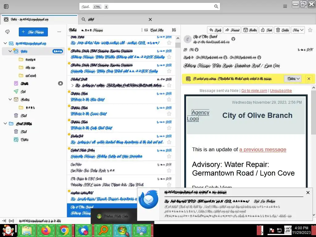The width and height of the screenshot is (316, 237).
Task: Click the Thunderbird taskbar icon with badge
Action: pyautogui.click(x=83, y=230)
